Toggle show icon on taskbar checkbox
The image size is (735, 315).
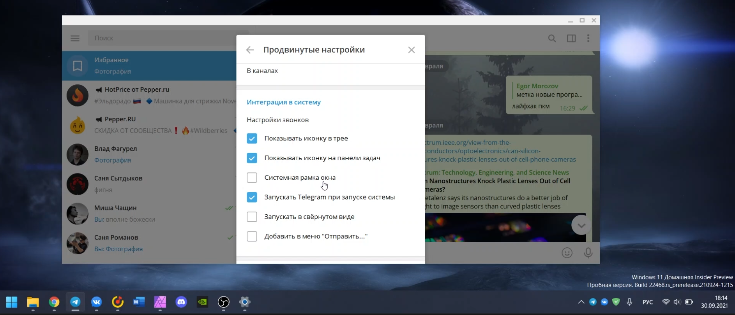[252, 158]
